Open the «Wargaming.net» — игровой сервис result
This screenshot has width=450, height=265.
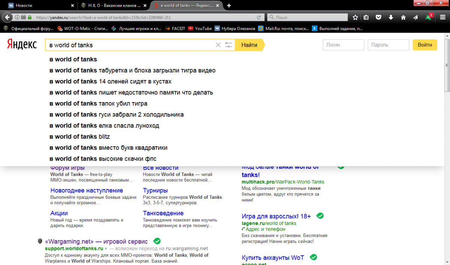tap(96, 241)
